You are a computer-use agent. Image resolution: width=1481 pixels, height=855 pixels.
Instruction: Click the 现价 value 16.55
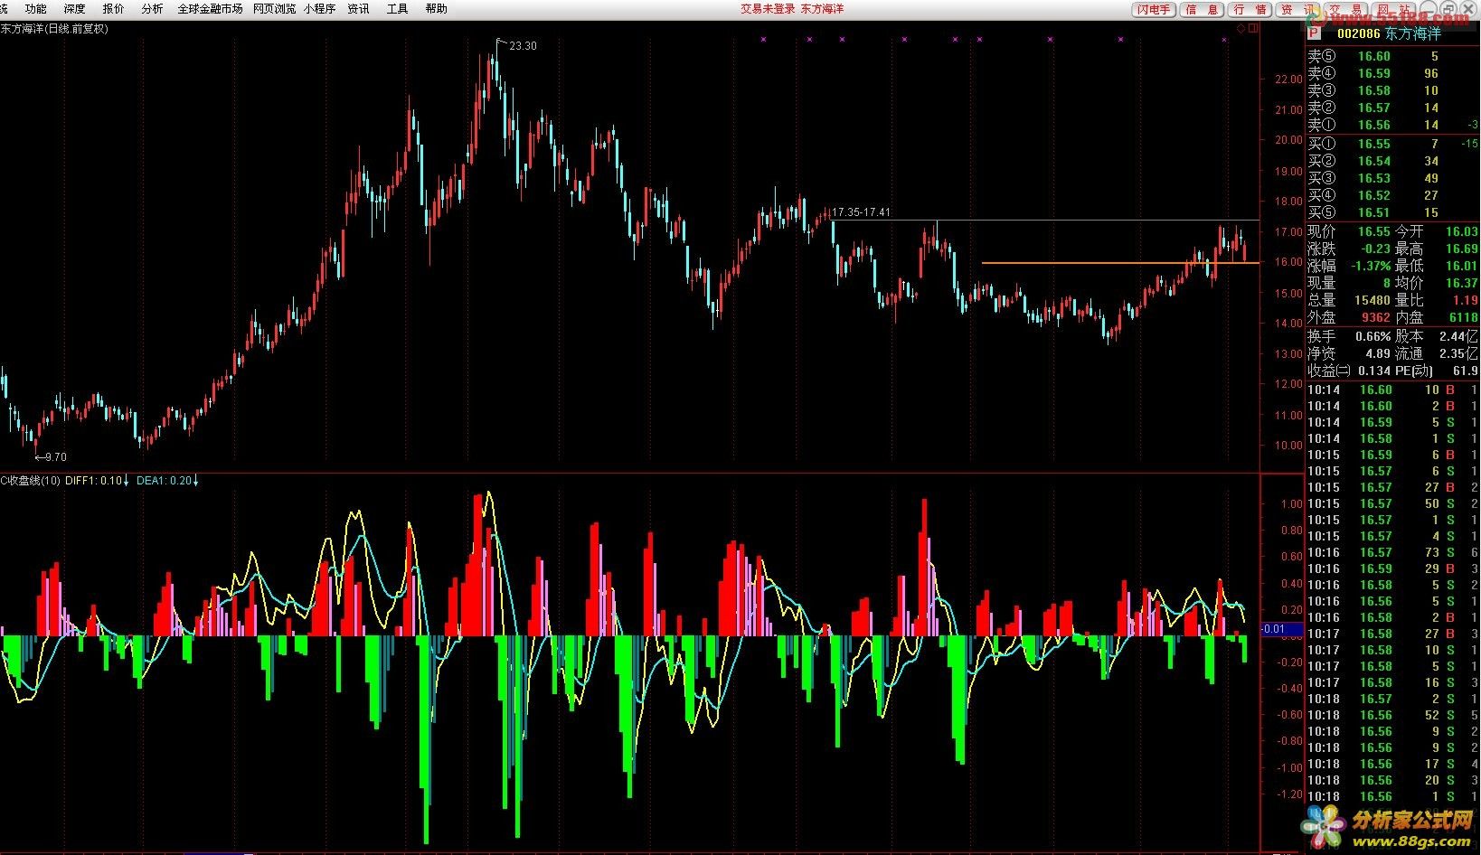tap(1374, 231)
